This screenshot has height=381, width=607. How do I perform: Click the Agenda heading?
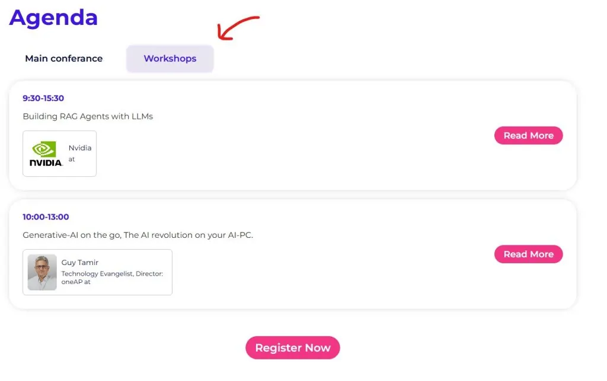click(53, 18)
